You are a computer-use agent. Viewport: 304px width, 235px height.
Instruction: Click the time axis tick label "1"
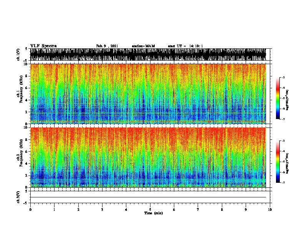click(x=54, y=210)
